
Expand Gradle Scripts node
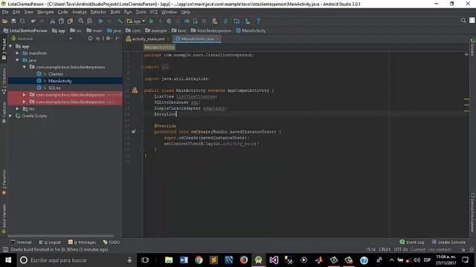[10, 116]
